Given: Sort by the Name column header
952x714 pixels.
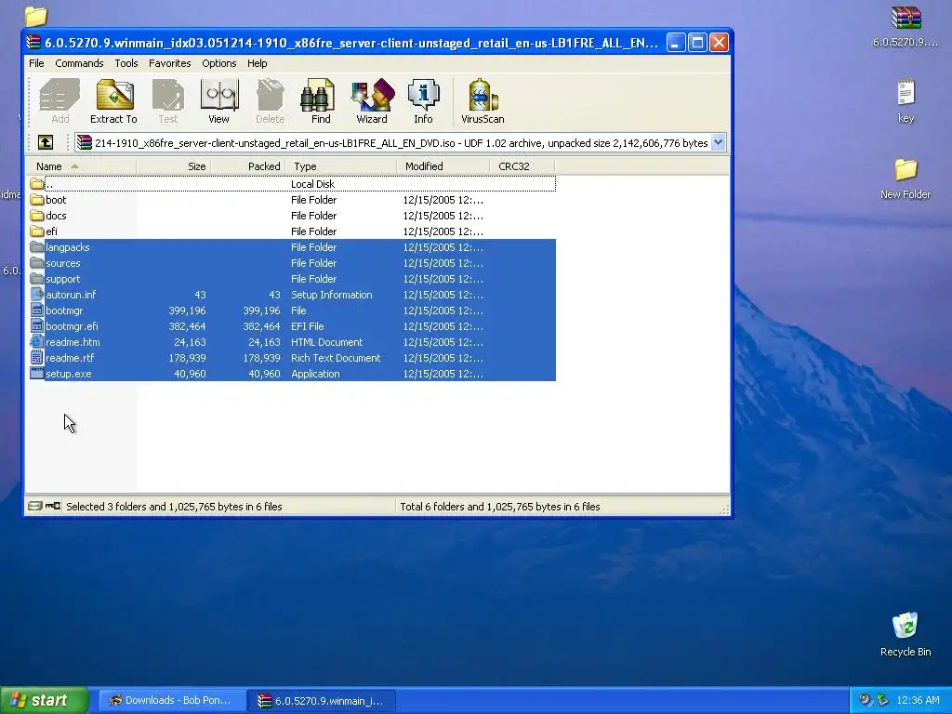Looking at the screenshot, I should [82, 166].
